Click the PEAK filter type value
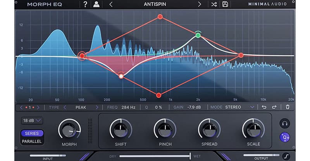Screen dimensions: 310x161 (81, 107)
